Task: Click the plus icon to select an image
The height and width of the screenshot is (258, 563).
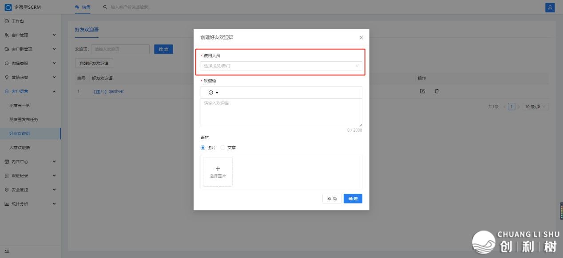Action: pos(218,169)
